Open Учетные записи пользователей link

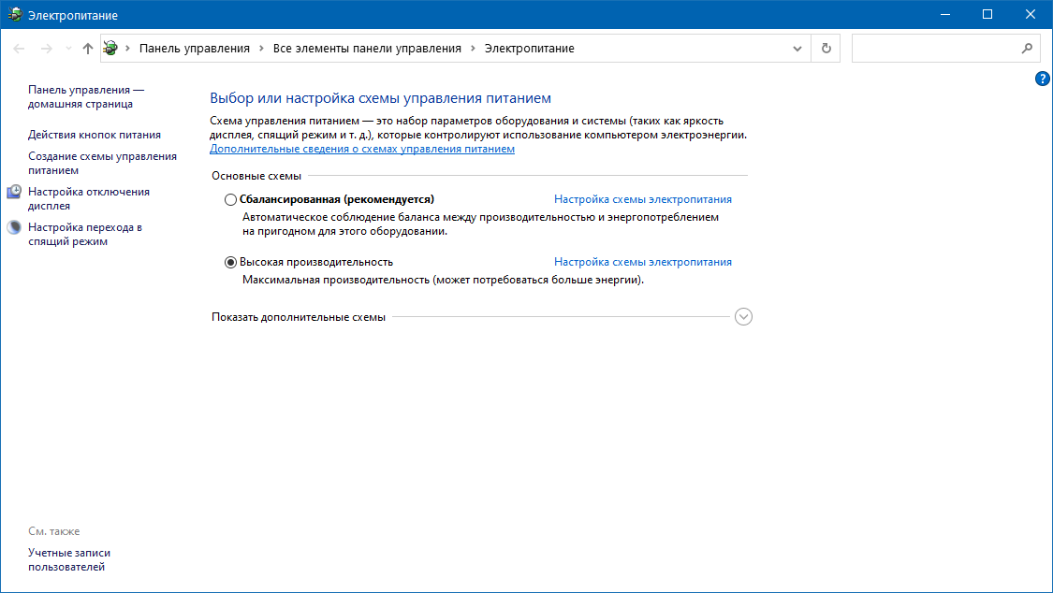pyautogui.click(x=69, y=559)
